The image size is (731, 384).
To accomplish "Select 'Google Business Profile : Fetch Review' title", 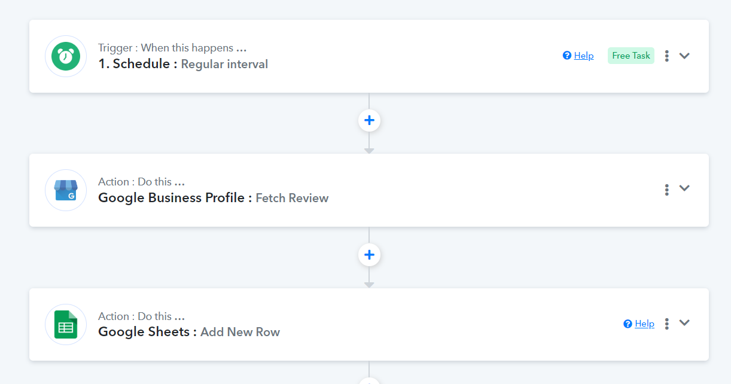I will click(x=214, y=198).
